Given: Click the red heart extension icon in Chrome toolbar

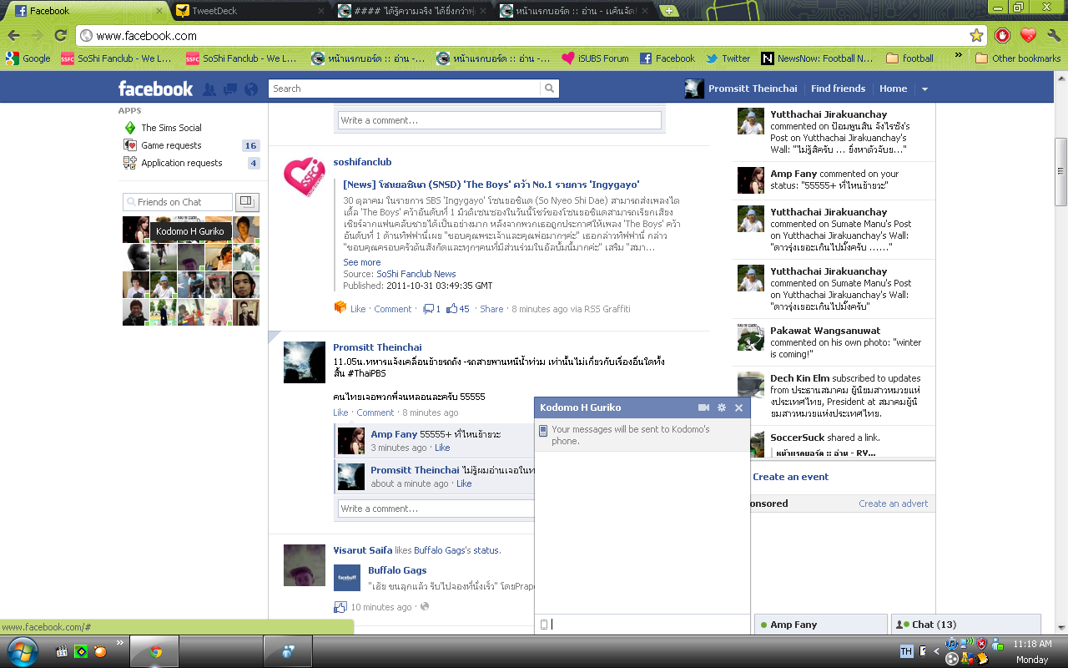Looking at the screenshot, I should click(1028, 36).
